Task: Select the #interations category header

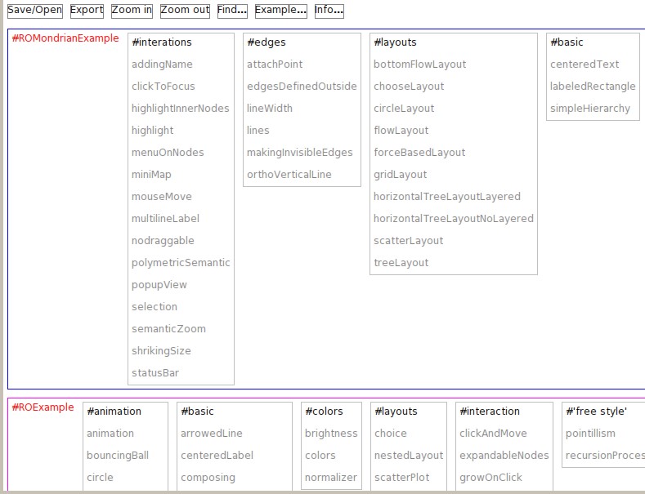Action: (162, 42)
